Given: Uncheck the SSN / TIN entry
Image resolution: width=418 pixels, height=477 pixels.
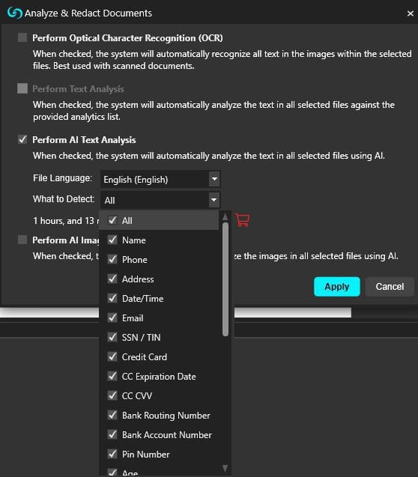Looking at the screenshot, I should 112,337.
